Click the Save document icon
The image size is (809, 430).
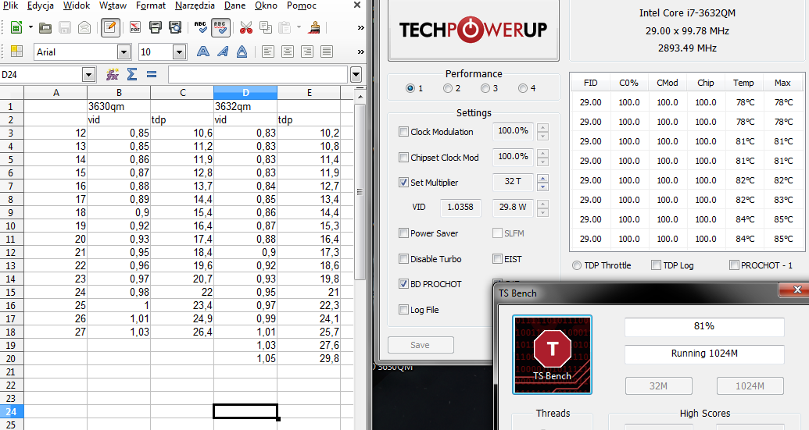(65, 27)
